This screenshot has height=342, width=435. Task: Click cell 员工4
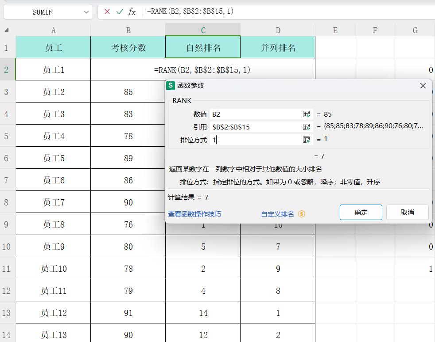(53, 136)
